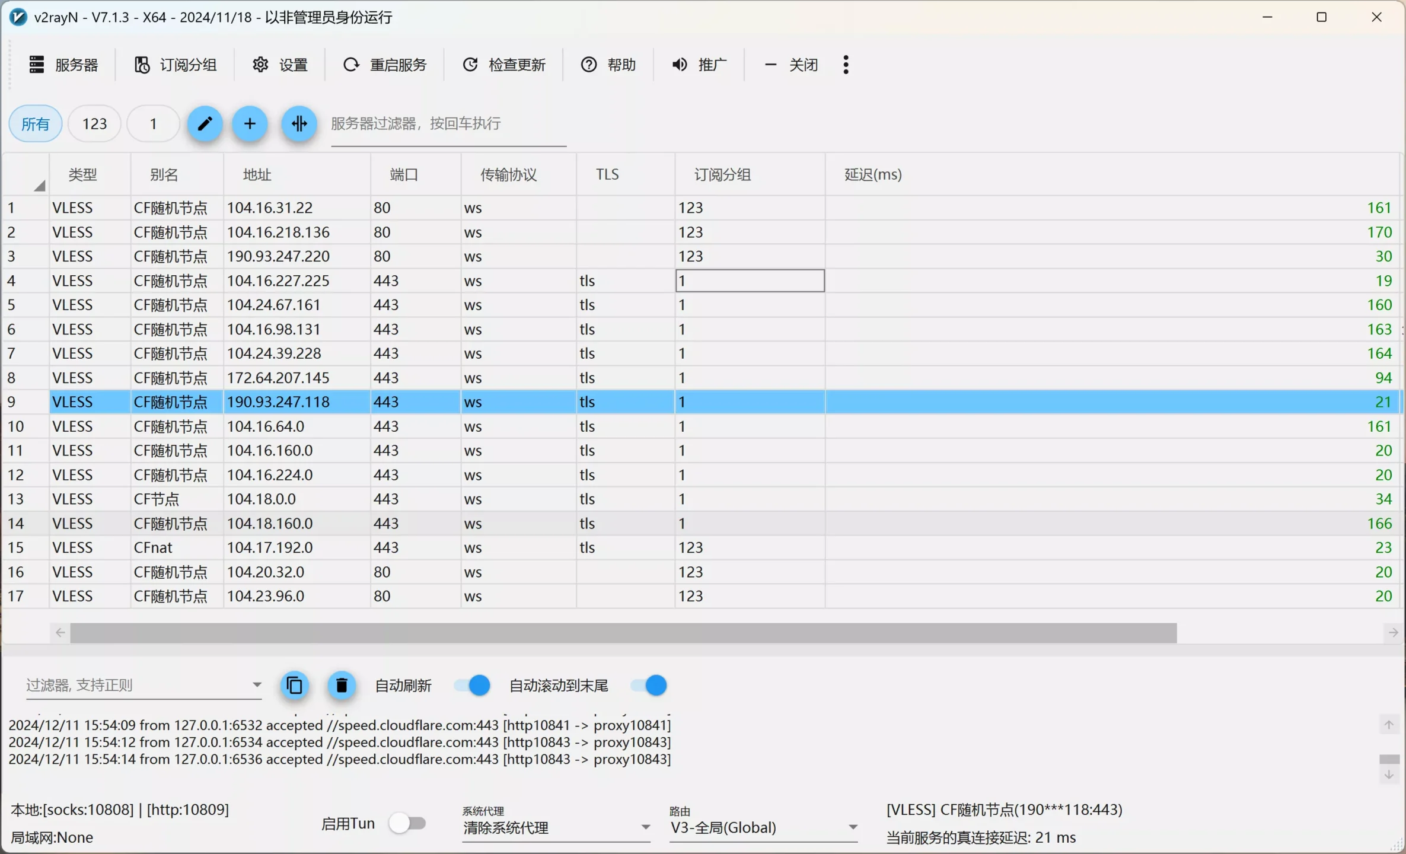Toggle the 自动滚动到末尾 auto scroll switch
Viewport: 1406px width, 854px height.
649,686
